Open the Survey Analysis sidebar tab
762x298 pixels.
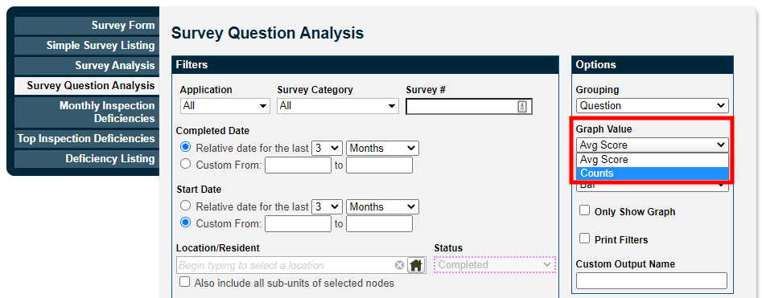click(87, 66)
